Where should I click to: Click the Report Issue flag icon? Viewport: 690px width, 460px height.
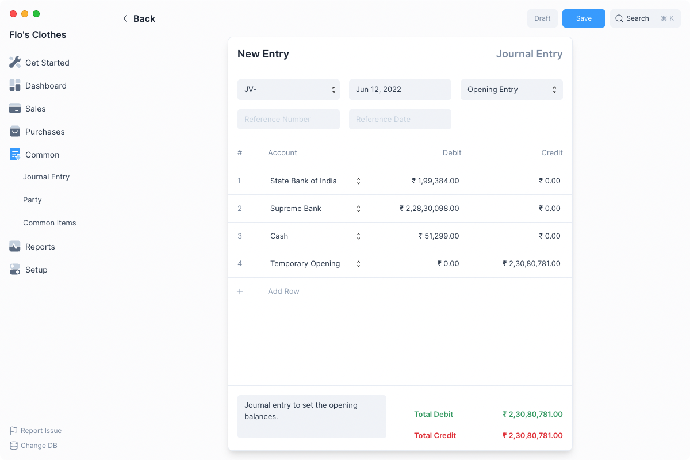[x=14, y=430]
